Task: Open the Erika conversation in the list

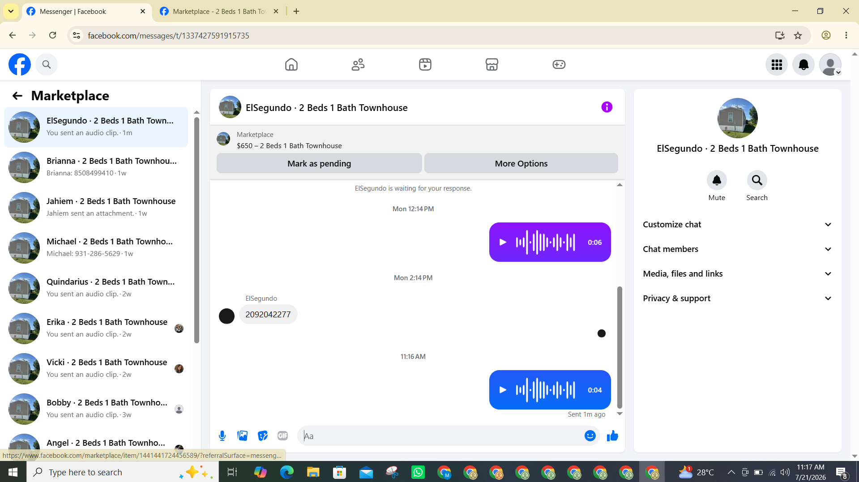Action: pyautogui.click(x=96, y=328)
